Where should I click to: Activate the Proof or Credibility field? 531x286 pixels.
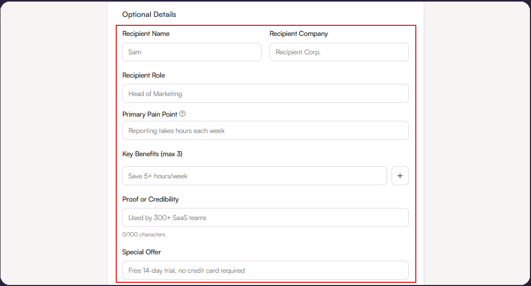(x=265, y=217)
